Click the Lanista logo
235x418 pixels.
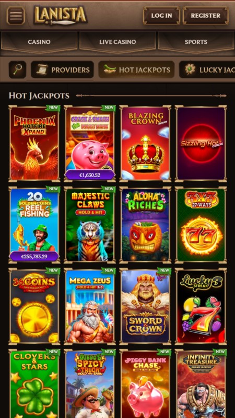(61, 15)
